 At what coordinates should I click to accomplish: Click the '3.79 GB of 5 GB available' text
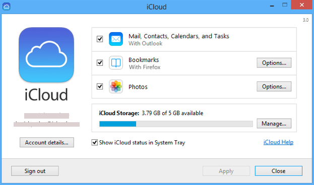pyautogui.click(x=172, y=113)
